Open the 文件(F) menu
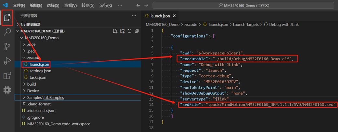 tap(19, 6)
